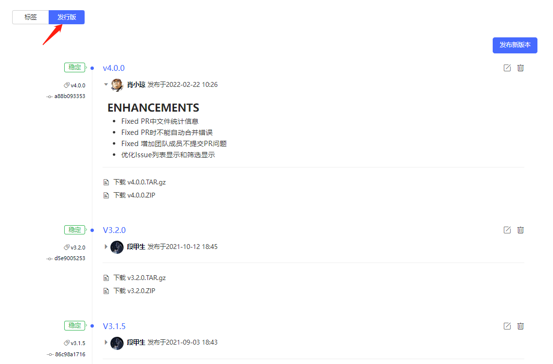Click the 发布新版本 button
Image resolution: width=553 pixels, height=364 pixels.
pos(515,45)
